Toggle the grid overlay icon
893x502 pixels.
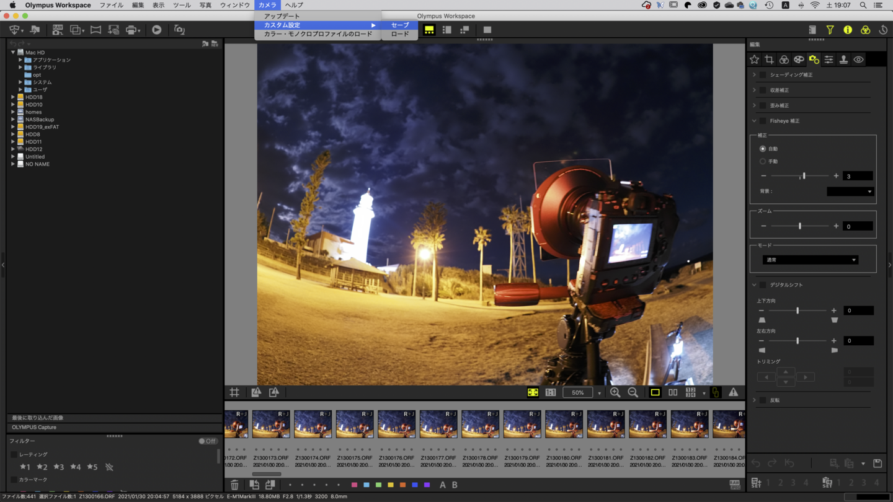click(234, 392)
